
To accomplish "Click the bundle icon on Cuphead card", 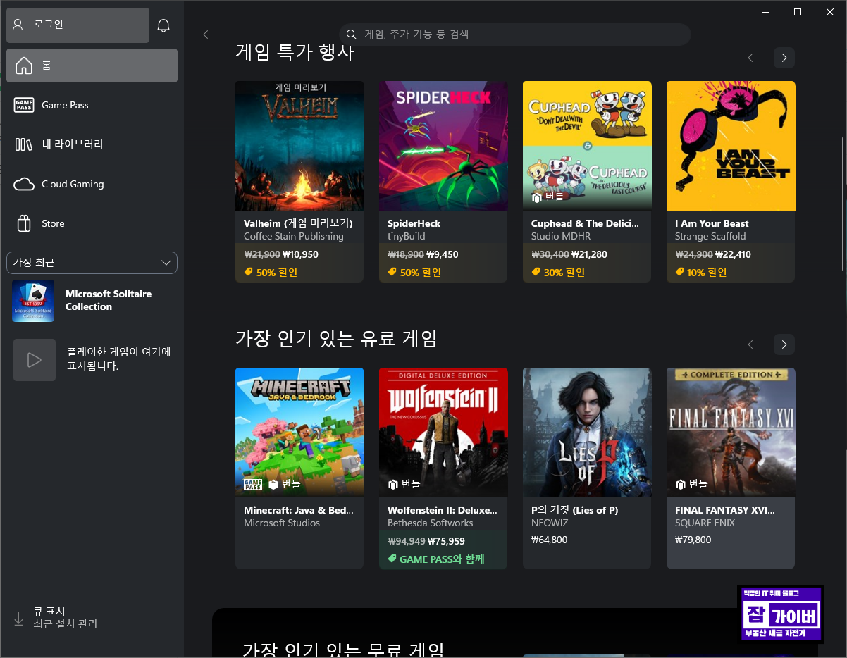I will tap(536, 197).
